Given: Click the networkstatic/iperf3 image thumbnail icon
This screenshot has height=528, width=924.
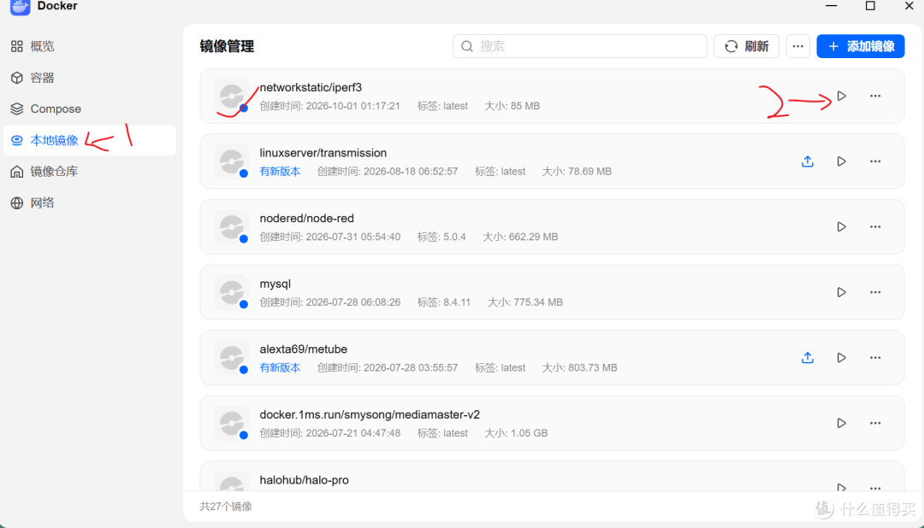Looking at the screenshot, I should point(232,96).
